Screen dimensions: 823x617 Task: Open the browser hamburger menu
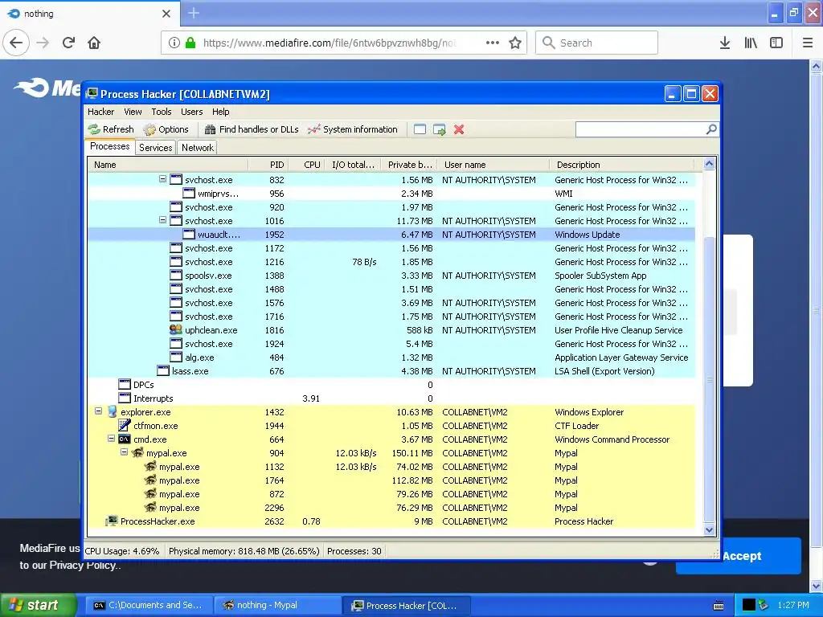(x=808, y=43)
